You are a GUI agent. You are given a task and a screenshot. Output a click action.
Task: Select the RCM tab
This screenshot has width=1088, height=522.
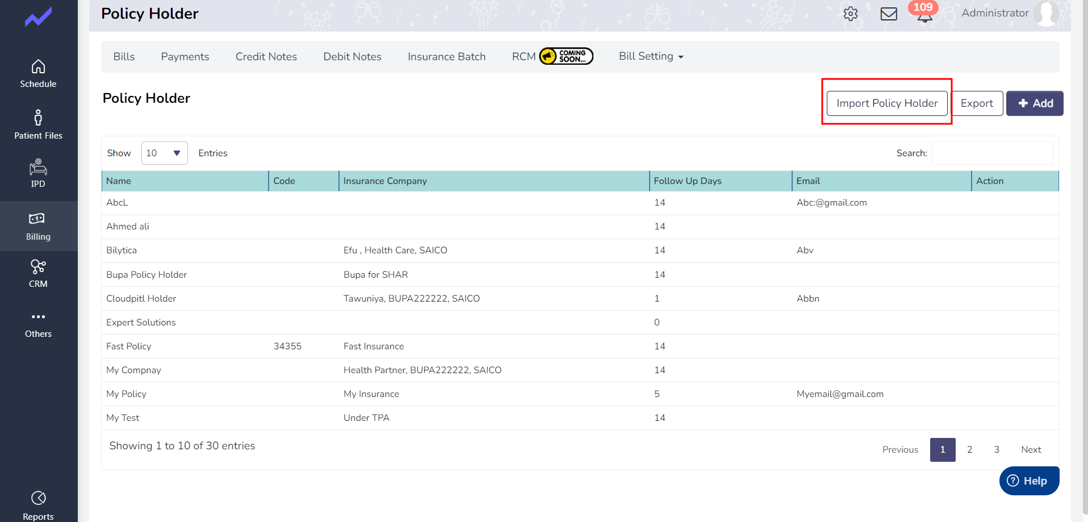coord(524,57)
